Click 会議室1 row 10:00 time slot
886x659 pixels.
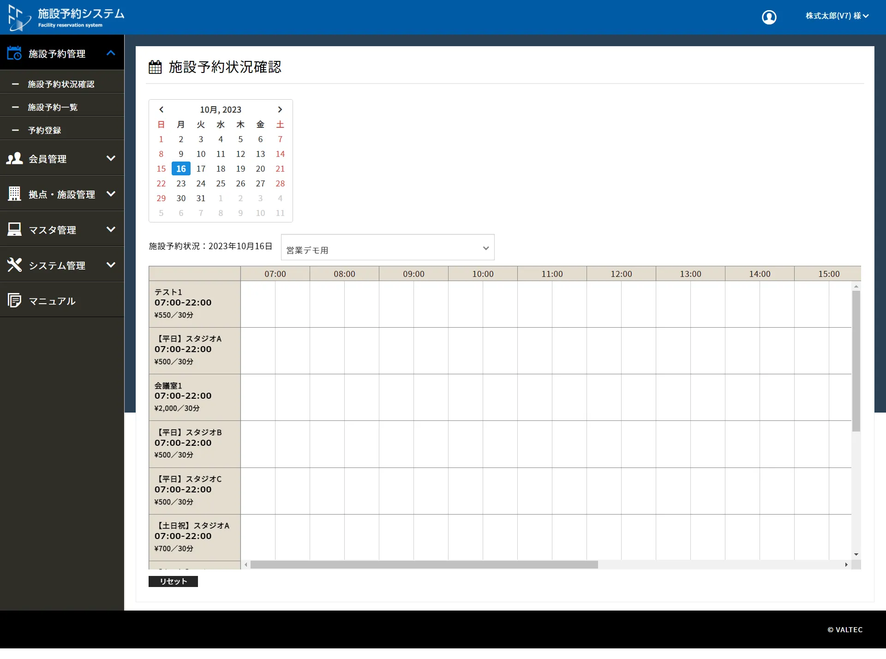(466, 397)
